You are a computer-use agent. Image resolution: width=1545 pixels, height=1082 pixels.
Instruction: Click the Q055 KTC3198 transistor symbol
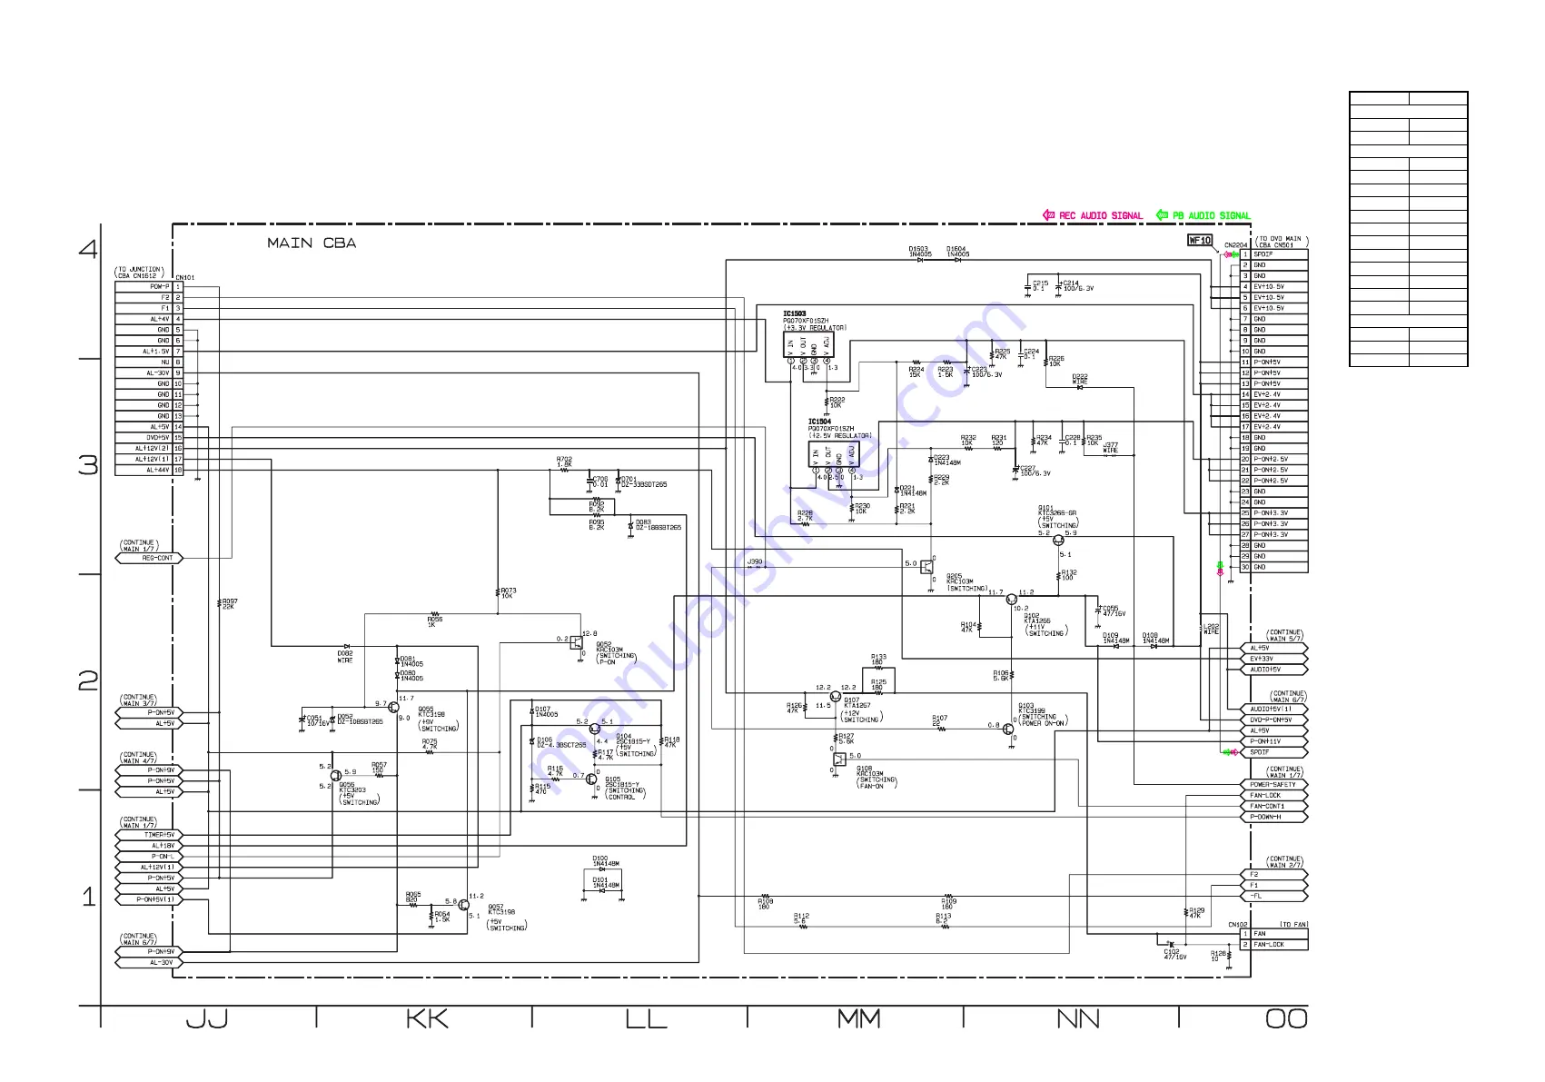pos(394,706)
